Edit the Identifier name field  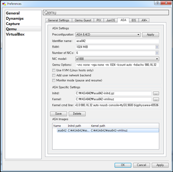coord(117,41)
